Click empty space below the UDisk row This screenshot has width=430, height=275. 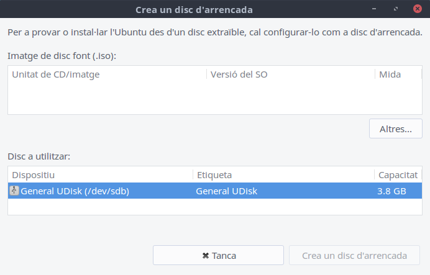[215, 207]
